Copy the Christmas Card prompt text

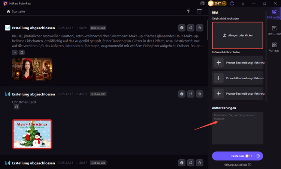coord(16,107)
